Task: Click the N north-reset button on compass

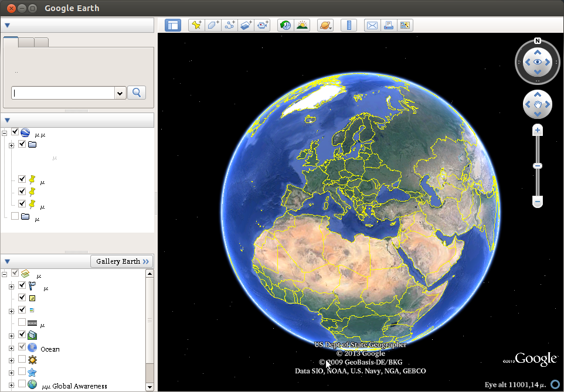Action: 538,40
